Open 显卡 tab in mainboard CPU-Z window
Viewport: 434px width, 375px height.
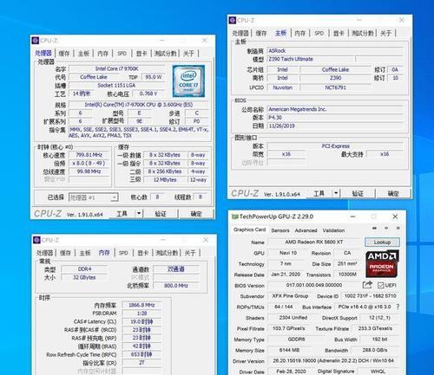(339, 33)
